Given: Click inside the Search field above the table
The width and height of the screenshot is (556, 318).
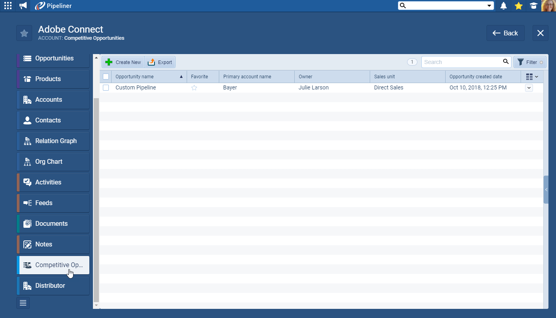Looking at the screenshot, I should [x=461, y=62].
